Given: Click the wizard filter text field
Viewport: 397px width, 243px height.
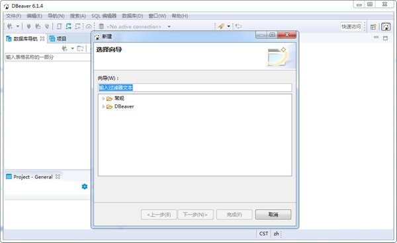Looking at the screenshot, I should (x=195, y=88).
